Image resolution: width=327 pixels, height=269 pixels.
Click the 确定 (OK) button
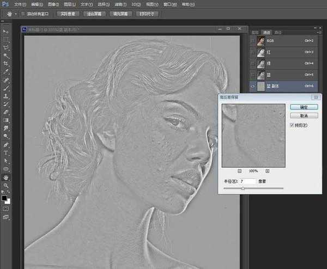pyautogui.click(x=300, y=107)
